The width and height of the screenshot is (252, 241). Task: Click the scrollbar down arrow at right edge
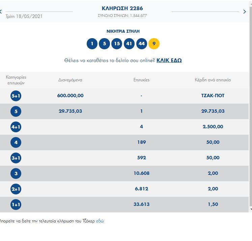[x=250, y=210]
